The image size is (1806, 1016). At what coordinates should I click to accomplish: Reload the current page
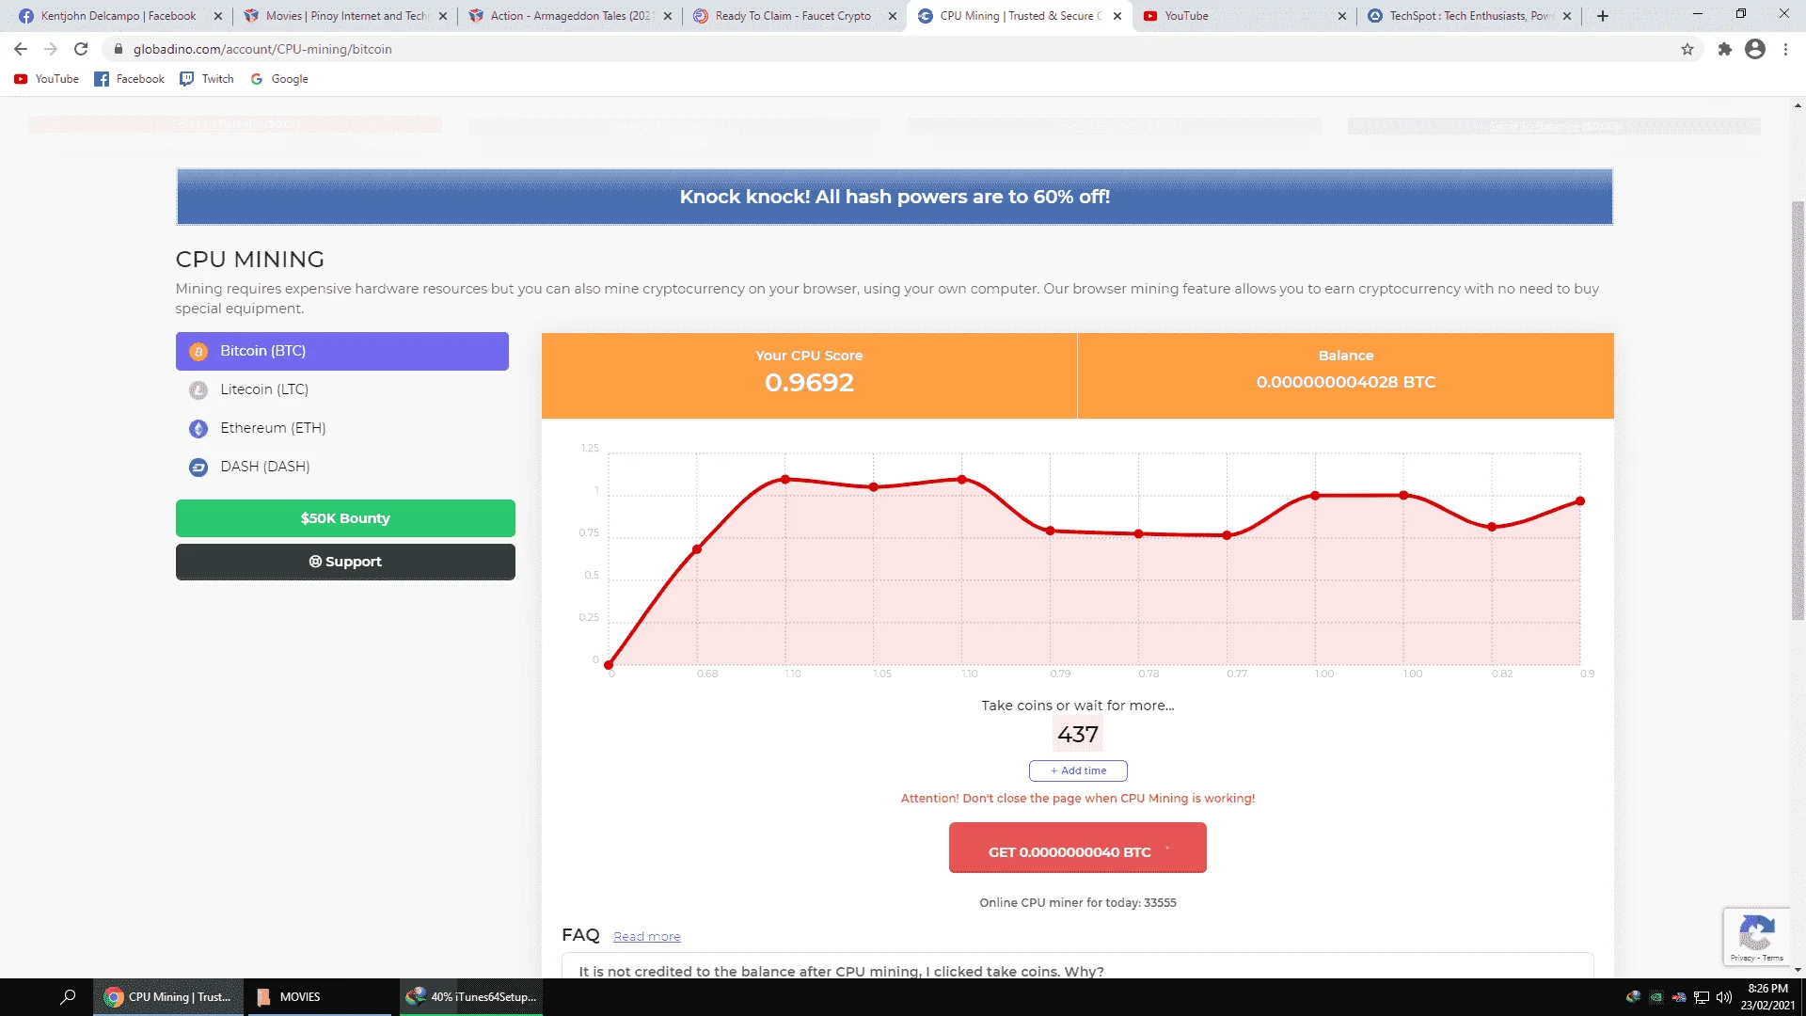[x=81, y=49]
